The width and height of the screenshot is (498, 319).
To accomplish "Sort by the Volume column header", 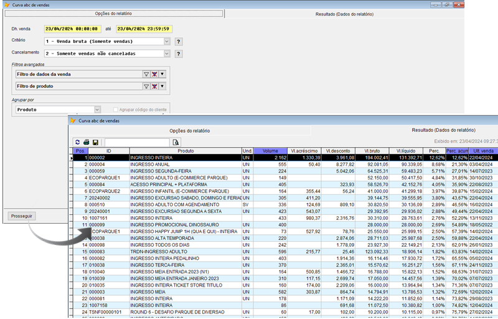I will (270, 151).
